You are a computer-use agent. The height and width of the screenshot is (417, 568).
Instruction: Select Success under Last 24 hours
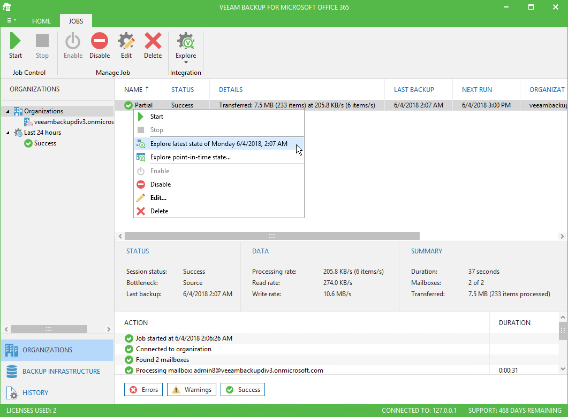pyautogui.click(x=45, y=143)
